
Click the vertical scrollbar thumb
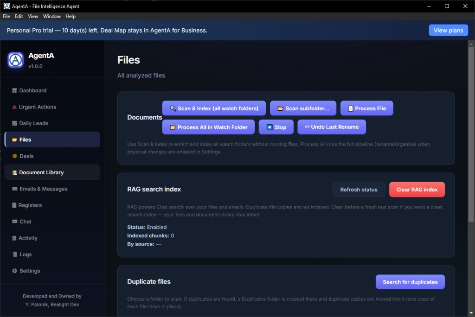[x=471, y=135]
